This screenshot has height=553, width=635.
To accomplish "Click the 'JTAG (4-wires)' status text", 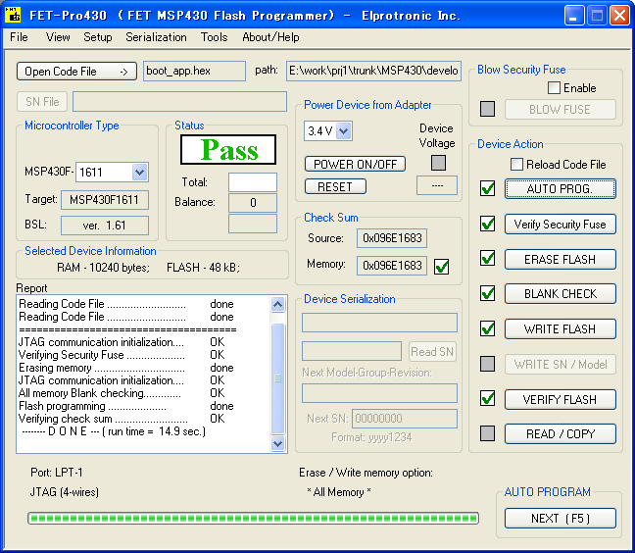I will pyautogui.click(x=64, y=492).
